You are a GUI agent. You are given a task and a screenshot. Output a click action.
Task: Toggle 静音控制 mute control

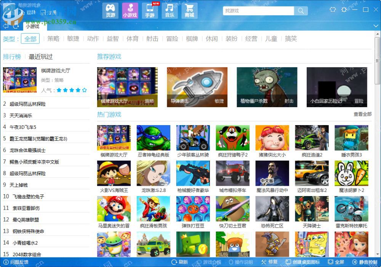click(x=365, y=262)
